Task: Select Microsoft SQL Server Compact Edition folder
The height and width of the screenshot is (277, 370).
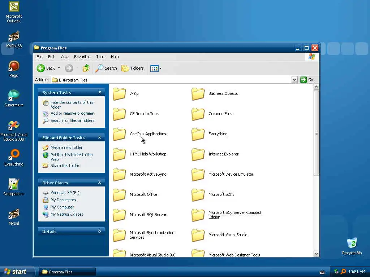Action: [x=227, y=215]
